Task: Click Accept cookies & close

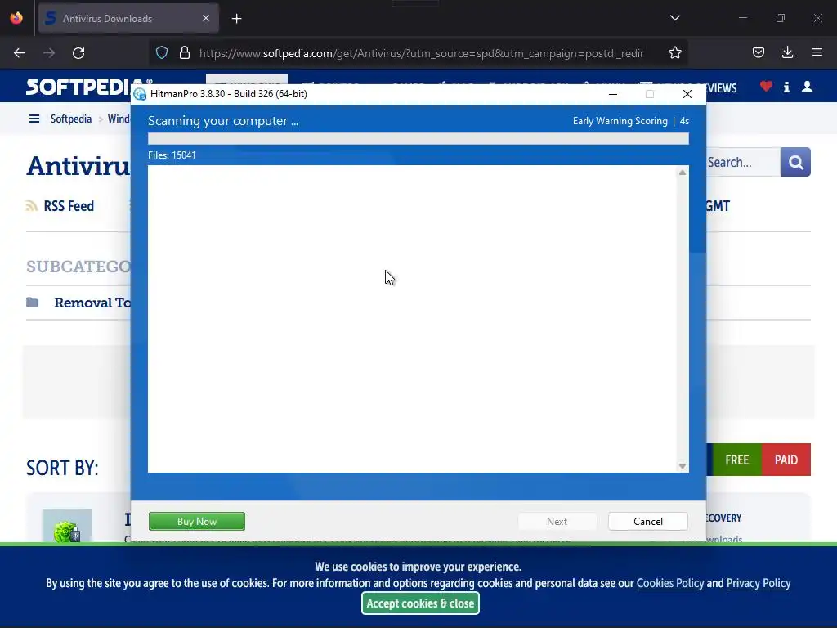Action: pyautogui.click(x=420, y=603)
